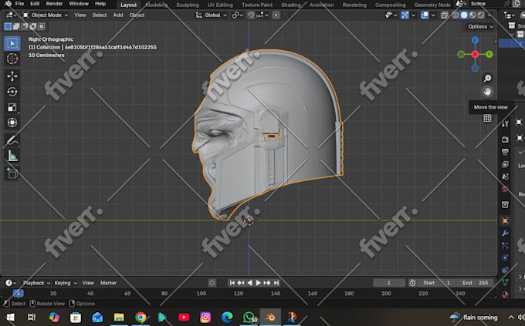This screenshot has height=326, width=525.
Task: Choose the Rotate tool
Action: coord(12,92)
